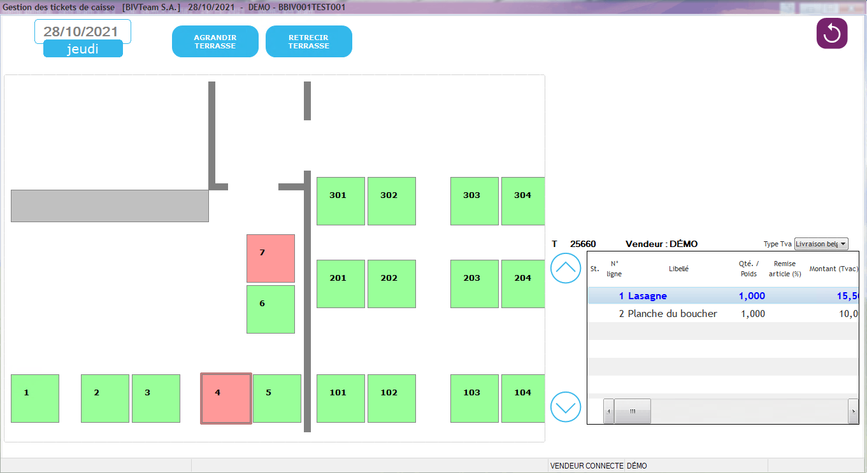Click the purple circular back arrow icon
Viewport: 867px width, 473px height.
pyautogui.click(x=832, y=34)
